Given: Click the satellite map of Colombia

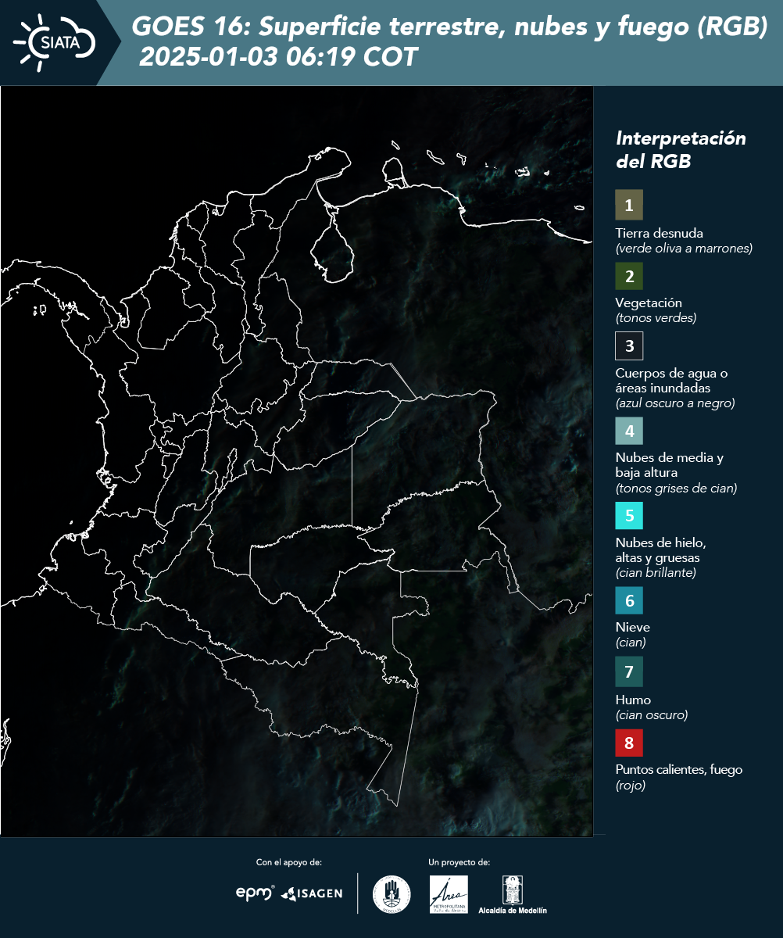Looking at the screenshot, I should [296, 461].
